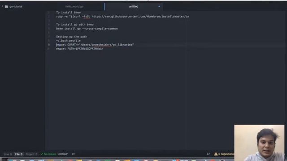Click the line 'Setting up the path'
287x161 pixels.
[72, 37]
